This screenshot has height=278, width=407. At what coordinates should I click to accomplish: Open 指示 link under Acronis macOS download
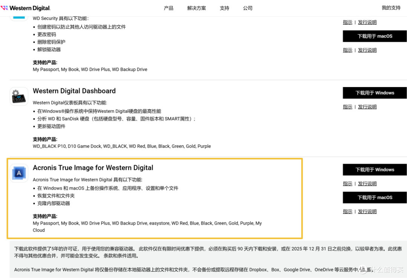tap(347, 212)
